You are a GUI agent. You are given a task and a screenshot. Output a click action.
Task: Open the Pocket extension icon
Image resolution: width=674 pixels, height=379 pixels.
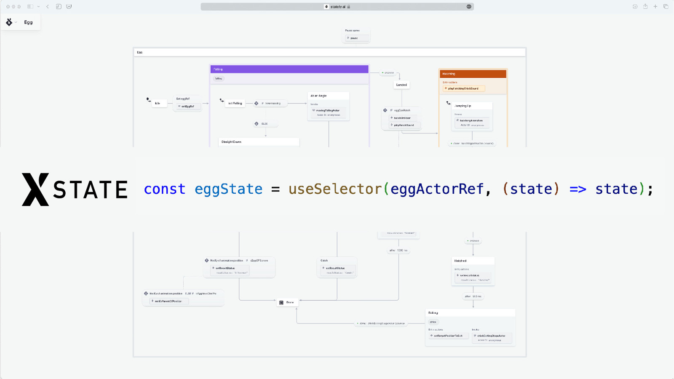69,7
